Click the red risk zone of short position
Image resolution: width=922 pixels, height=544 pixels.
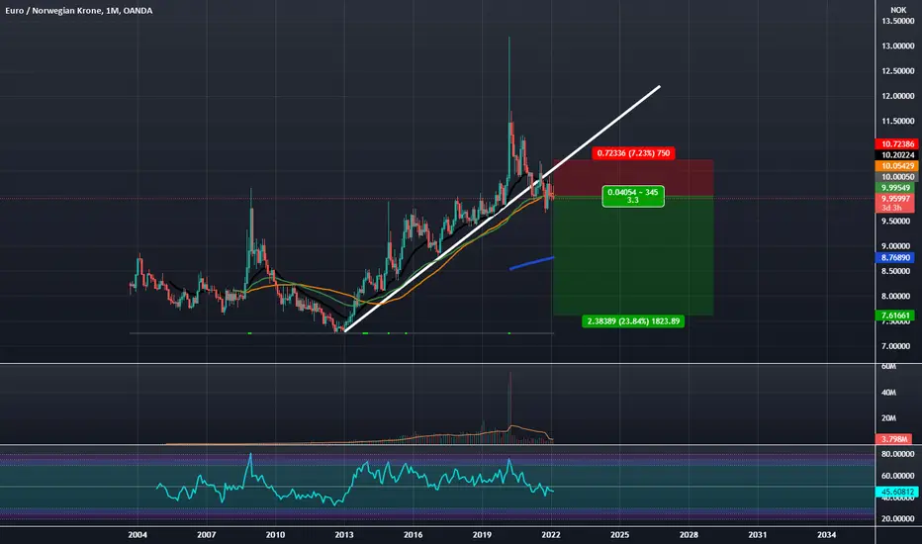tap(633, 178)
